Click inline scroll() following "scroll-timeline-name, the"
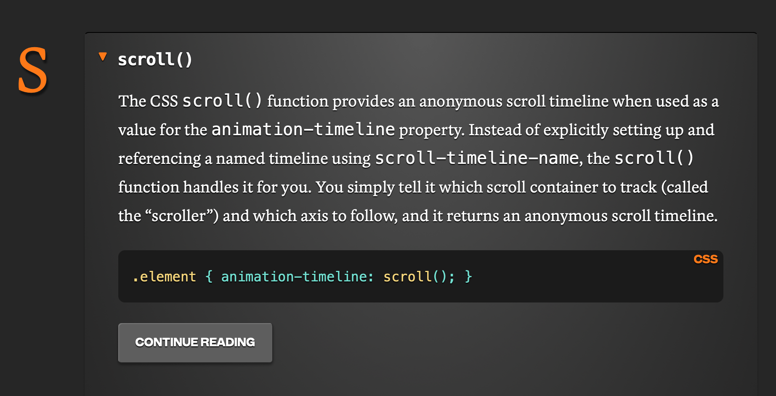The image size is (776, 396). (x=654, y=158)
